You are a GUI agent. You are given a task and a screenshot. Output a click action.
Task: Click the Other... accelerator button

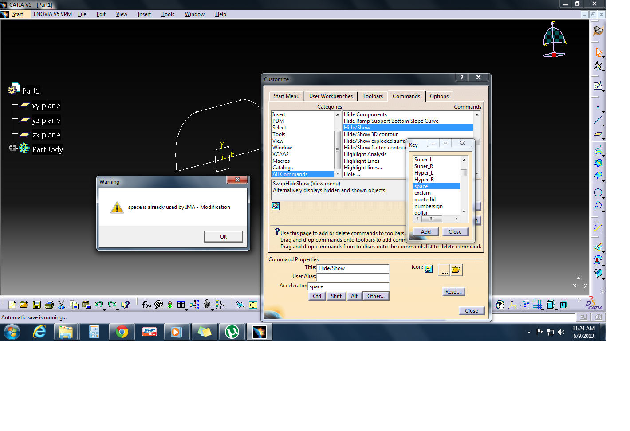(x=376, y=296)
